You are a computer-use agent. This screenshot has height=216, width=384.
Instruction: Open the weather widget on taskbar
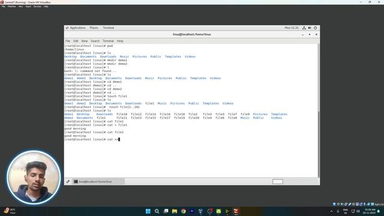click(x=10, y=211)
